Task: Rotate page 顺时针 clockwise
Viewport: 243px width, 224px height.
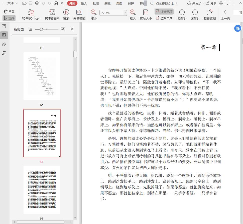Action: coord(182,15)
